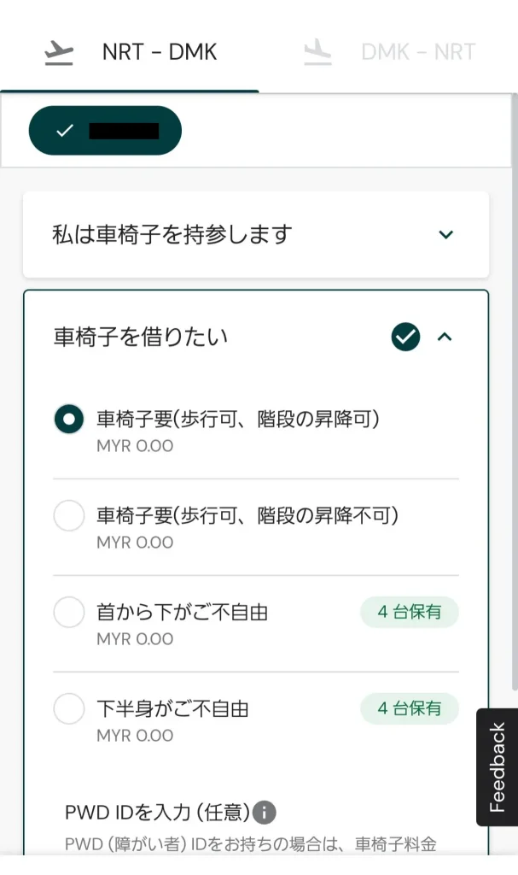518x875 pixels.
Task: Click the selected passenger name pill
Action: pyautogui.click(x=106, y=132)
